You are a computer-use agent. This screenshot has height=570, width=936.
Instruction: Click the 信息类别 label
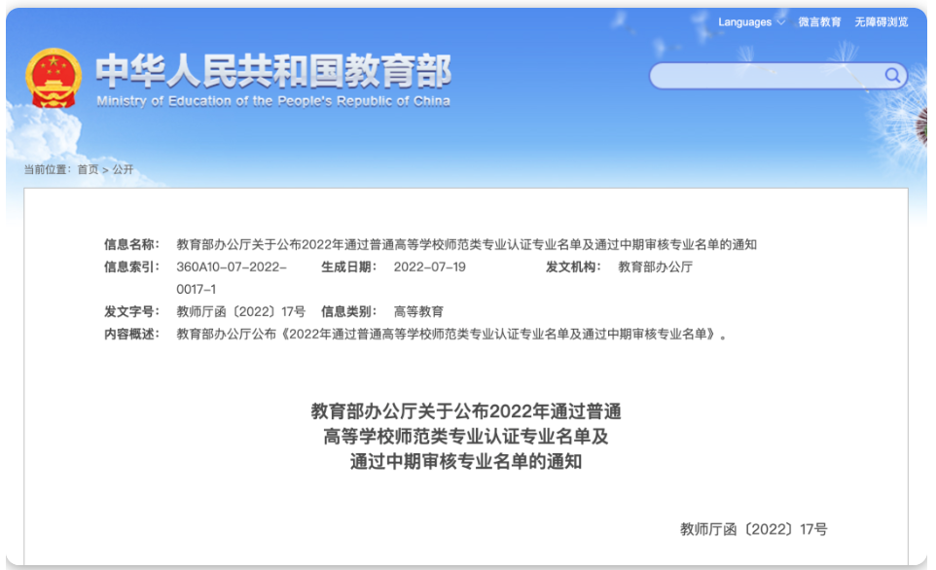point(348,311)
